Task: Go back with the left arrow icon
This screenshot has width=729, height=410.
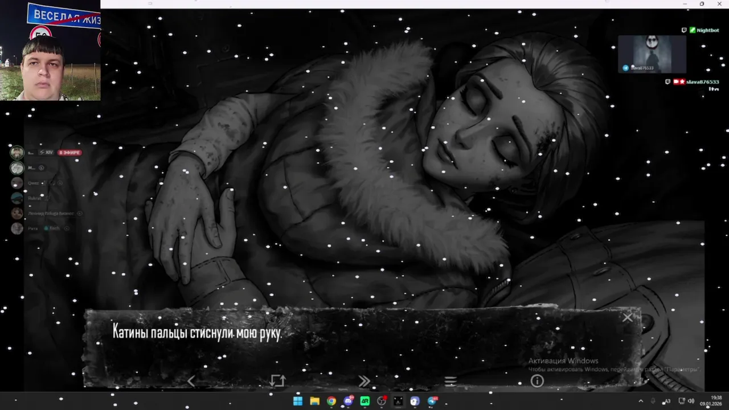Action: tap(191, 382)
